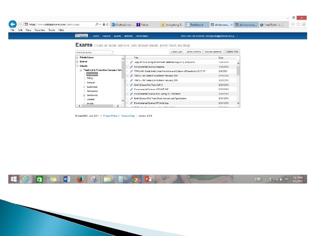Screen dimensions: 315x236
Task: Edit pencil for TAPCo 8th Grade Math exam
Action: 131,71
